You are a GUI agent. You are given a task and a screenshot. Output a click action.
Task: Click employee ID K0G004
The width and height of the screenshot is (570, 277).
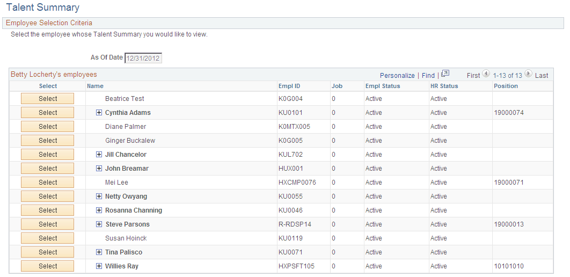coord(290,99)
